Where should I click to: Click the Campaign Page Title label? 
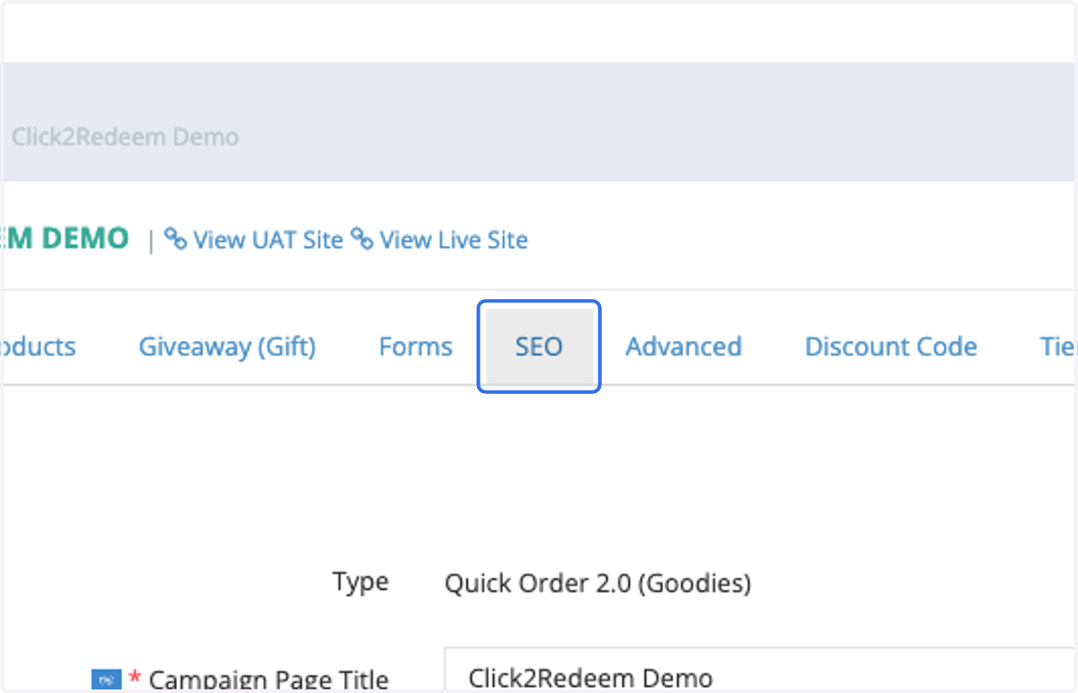tap(269, 680)
